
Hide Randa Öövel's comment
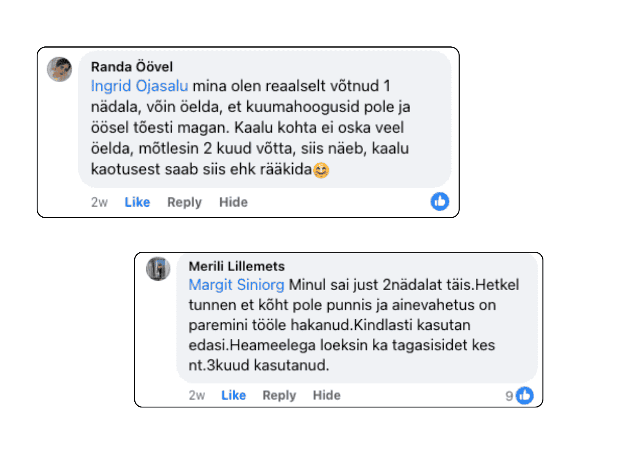(x=233, y=202)
